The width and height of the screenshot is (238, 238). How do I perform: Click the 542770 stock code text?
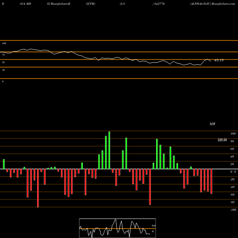click(x=159, y=4)
